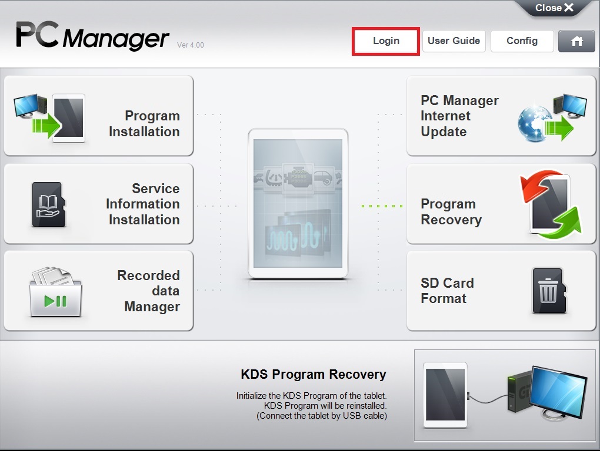This screenshot has height=451, width=600.
Task: Click "Initialize the KDS Program of the tablet."
Action: pyautogui.click(x=312, y=396)
